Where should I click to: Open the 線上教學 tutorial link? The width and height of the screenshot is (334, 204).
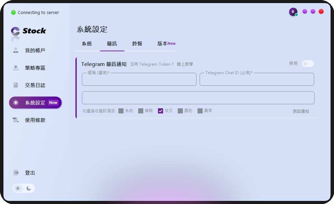[x=185, y=64]
